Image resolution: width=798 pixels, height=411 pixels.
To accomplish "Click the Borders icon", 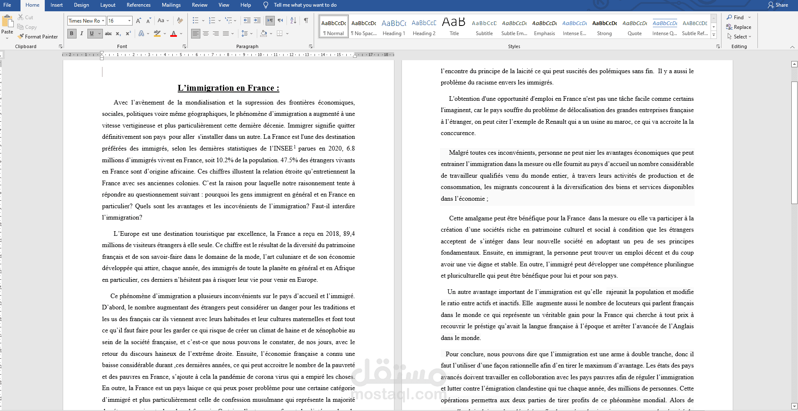I will [280, 33].
